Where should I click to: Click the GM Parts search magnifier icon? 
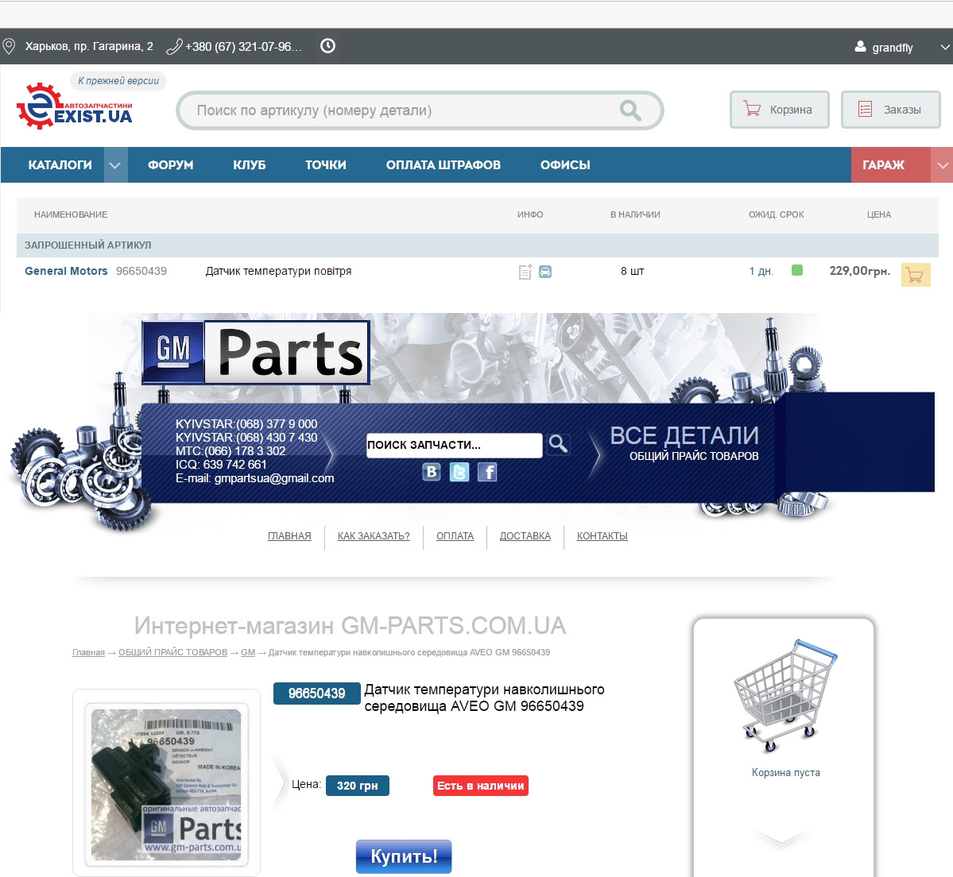point(558,444)
